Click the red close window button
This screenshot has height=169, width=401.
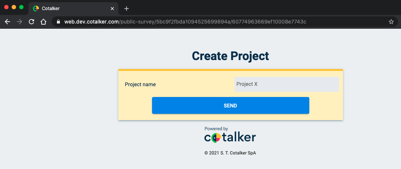[6, 7]
